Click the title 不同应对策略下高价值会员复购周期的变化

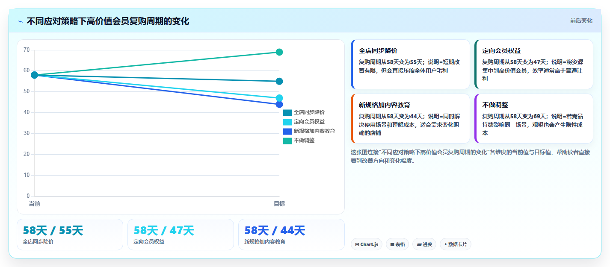coord(108,21)
